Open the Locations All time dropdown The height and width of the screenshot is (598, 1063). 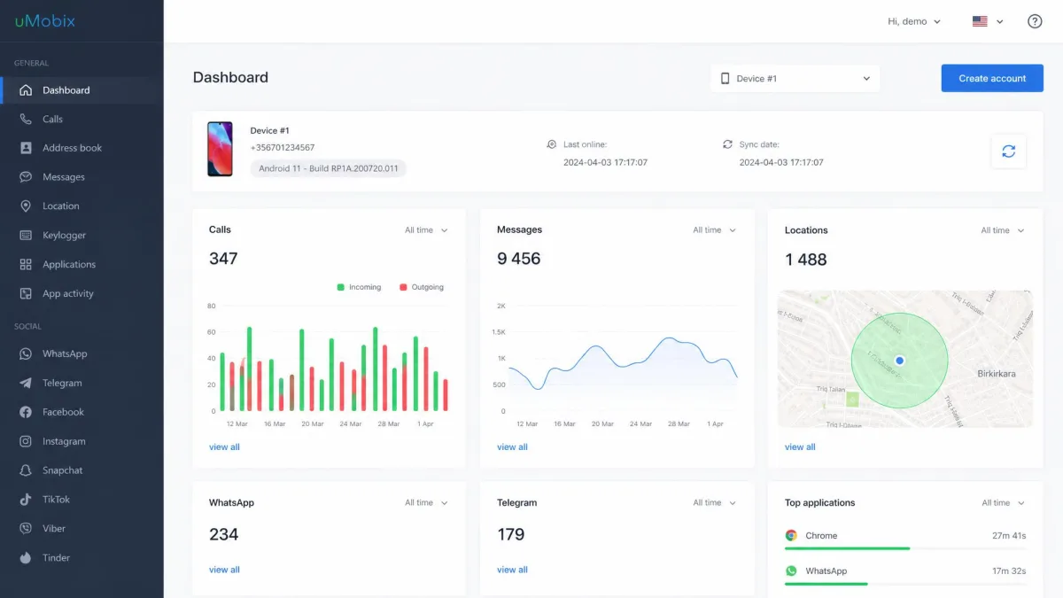[x=1002, y=230]
